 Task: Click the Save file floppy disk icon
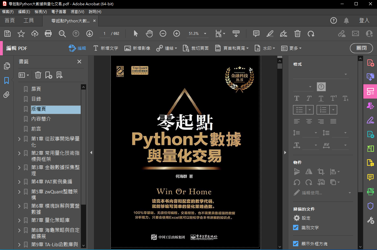click(x=7, y=34)
